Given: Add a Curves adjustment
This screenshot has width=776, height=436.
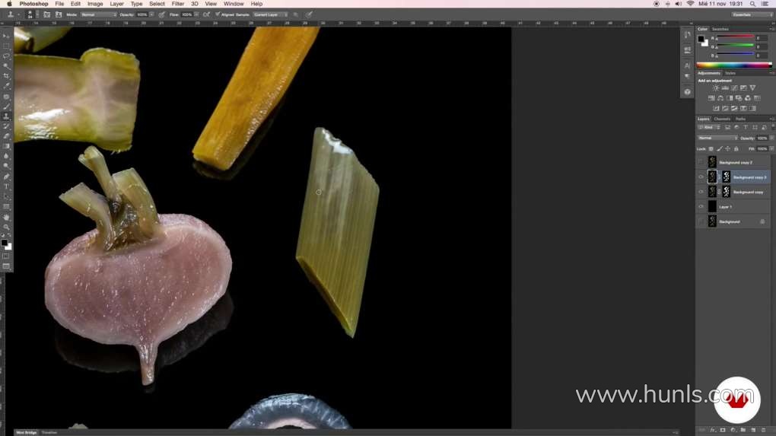Looking at the screenshot, I should coord(734,88).
